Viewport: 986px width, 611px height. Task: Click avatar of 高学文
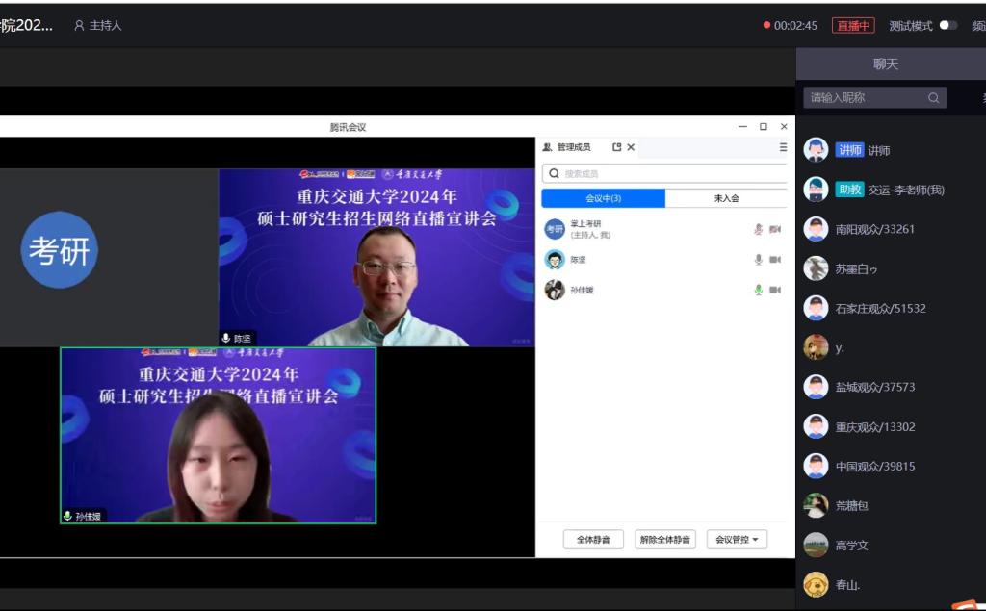816,545
